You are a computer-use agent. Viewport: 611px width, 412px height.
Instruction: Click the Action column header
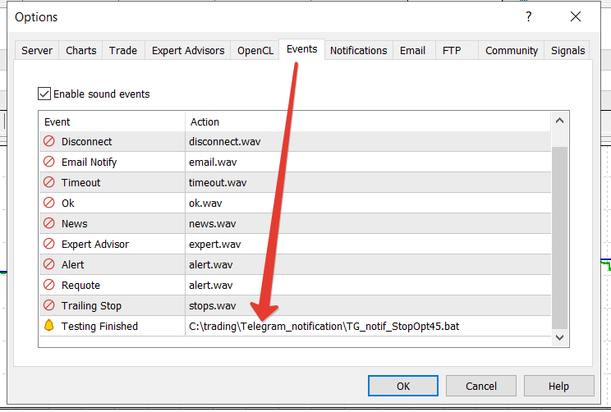click(368, 122)
